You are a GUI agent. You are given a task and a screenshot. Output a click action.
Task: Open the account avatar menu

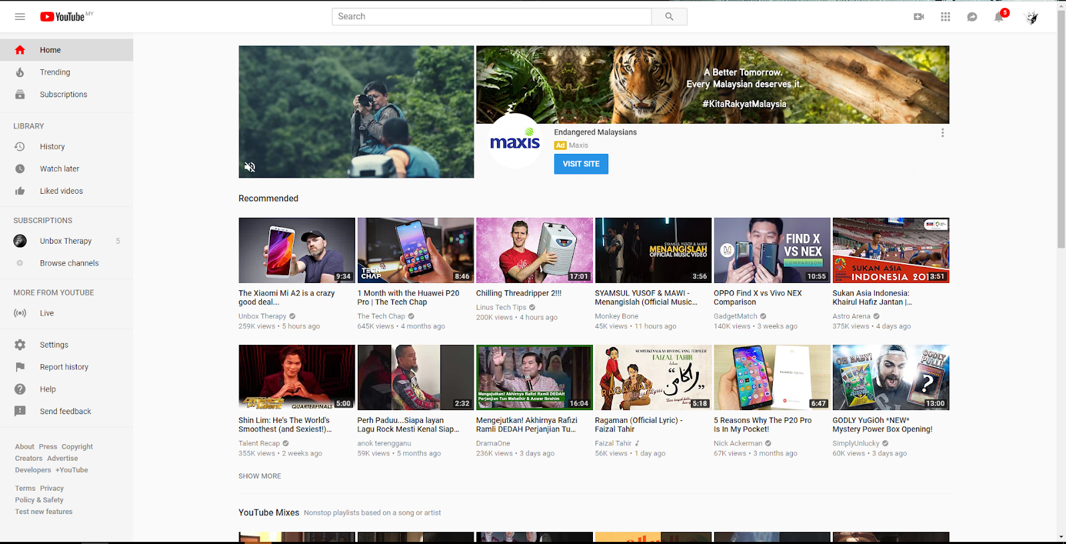(1032, 17)
